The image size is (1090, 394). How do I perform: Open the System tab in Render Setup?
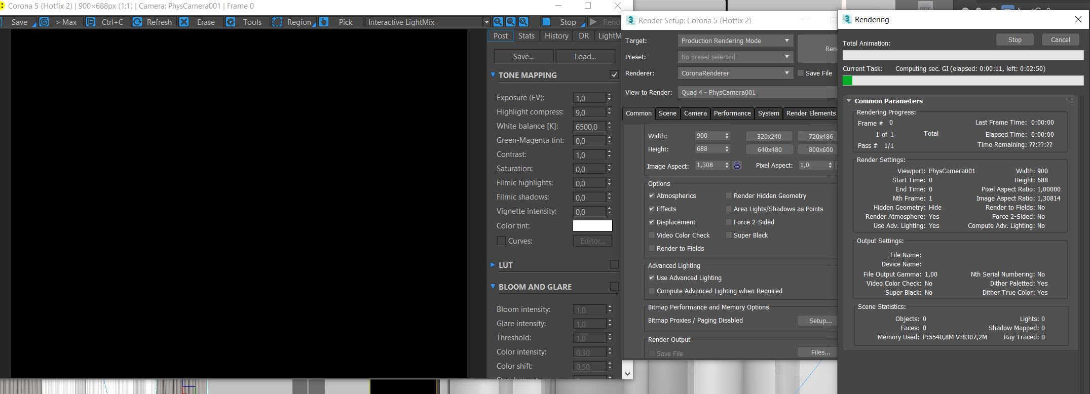(x=768, y=113)
